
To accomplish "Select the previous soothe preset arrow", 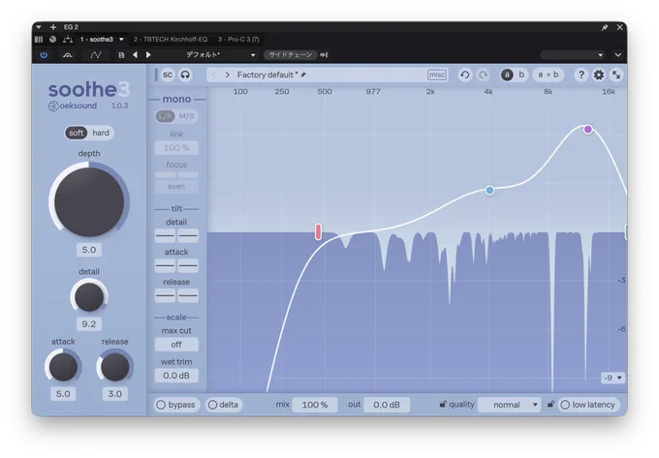I will [x=214, y=75].
